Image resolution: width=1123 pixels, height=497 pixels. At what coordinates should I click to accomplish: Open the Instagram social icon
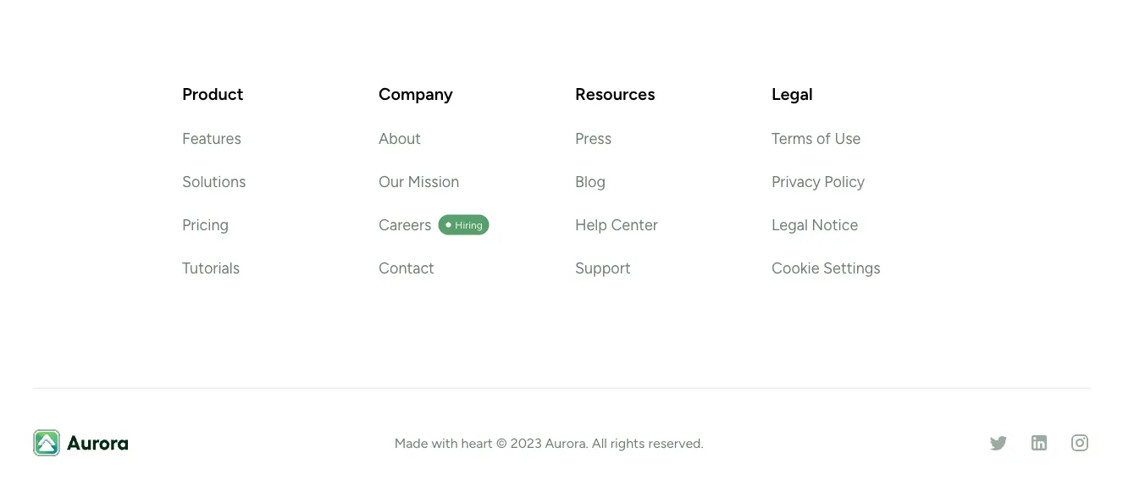point(1080,443)
